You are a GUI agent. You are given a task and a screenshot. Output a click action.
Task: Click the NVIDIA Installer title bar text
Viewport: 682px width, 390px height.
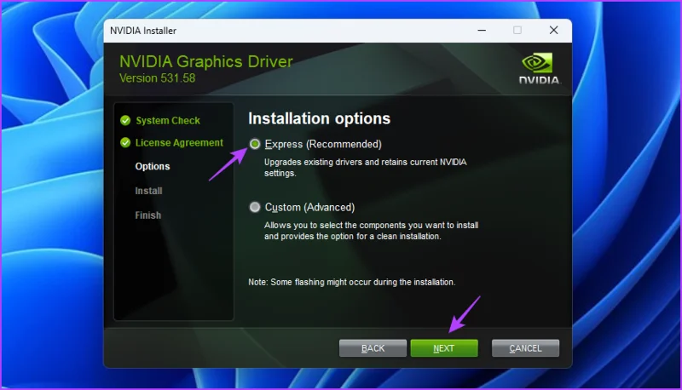(x=143, y=31)
